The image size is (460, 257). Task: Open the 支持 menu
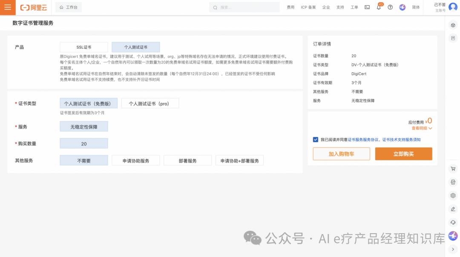[x=340, y=7]
